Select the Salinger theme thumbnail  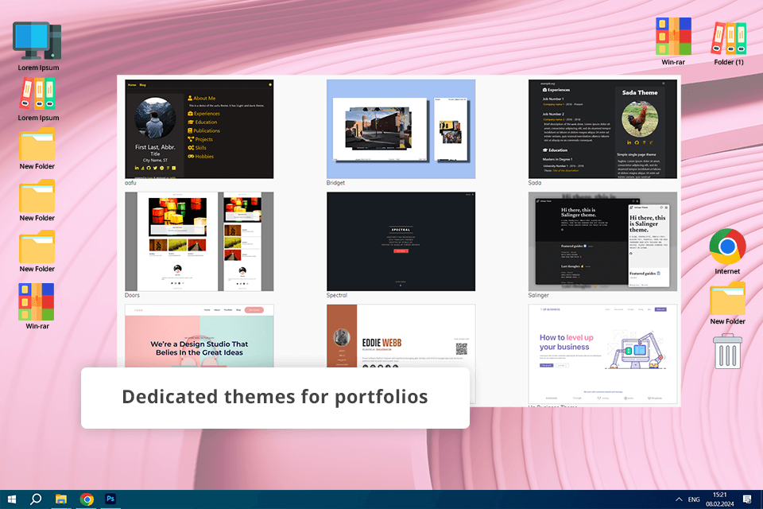pos(602,242)
